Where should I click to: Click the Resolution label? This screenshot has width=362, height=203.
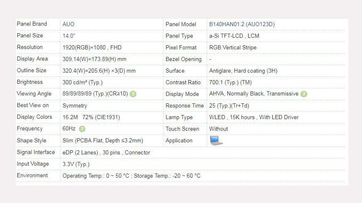[30, 47]
